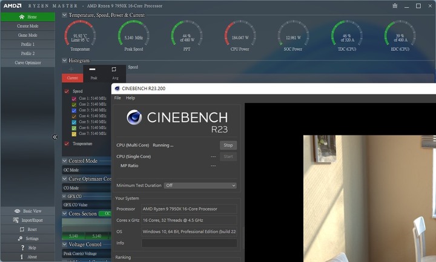Open Curve Optimizer in sidebar
The width and height of the screenshot is (436, 262).
coord(27,62)
